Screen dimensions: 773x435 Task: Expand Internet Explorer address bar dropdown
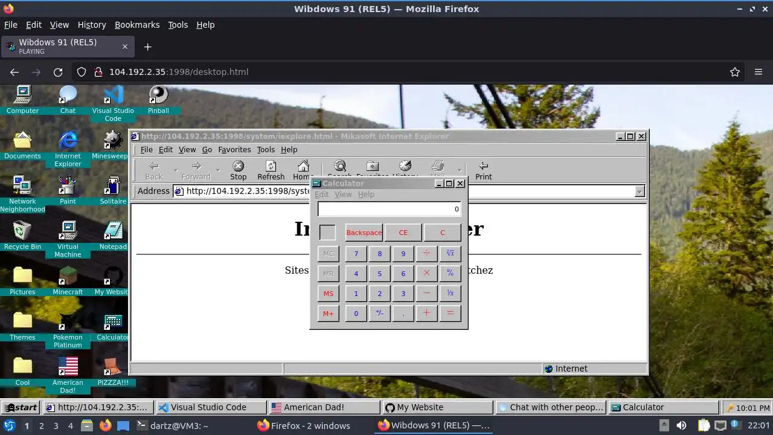coord(640,191)
